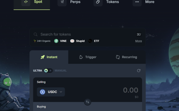Click the Tokens coin icon
This screenshot has height=111, width=179.
pos(98,2)
